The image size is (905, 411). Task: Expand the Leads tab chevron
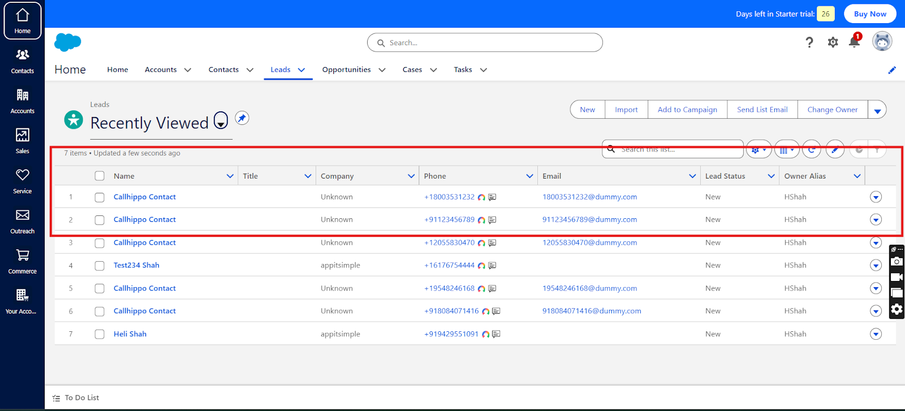pos(301,70)
